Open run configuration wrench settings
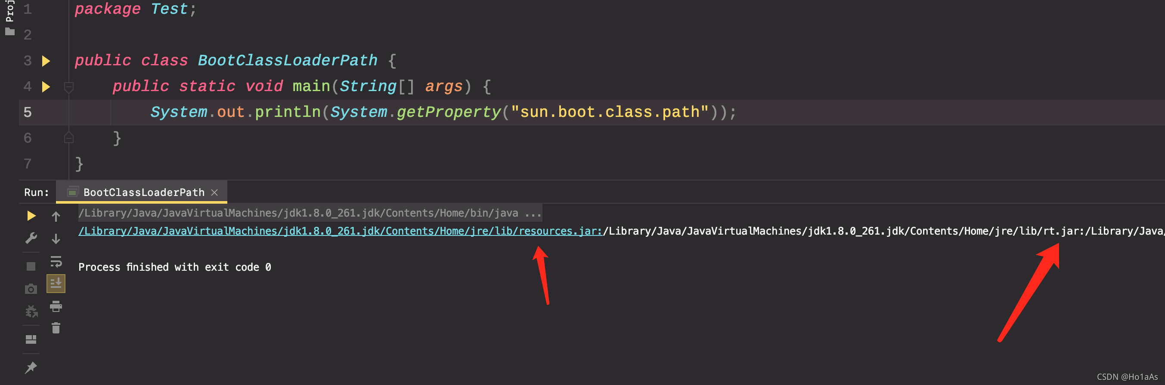Image resolution: width=1165 pixels, height=385 pixels. click(x=31, y=238)
